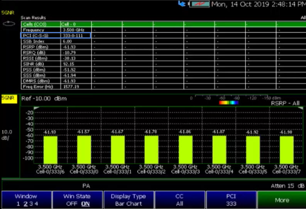Screen dimensions: 306x209
Task: Select the bar labeled Cell-0/333/4
Action: pyautogui.click(x=219, y=150)
